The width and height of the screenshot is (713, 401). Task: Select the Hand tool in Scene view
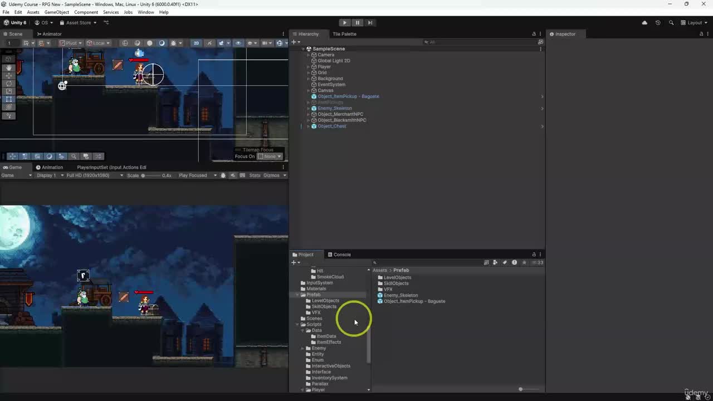[9, 68]
